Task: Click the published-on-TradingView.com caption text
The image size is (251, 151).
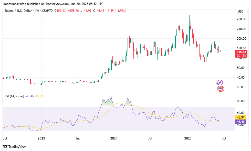Action: [x=53, y=4]
